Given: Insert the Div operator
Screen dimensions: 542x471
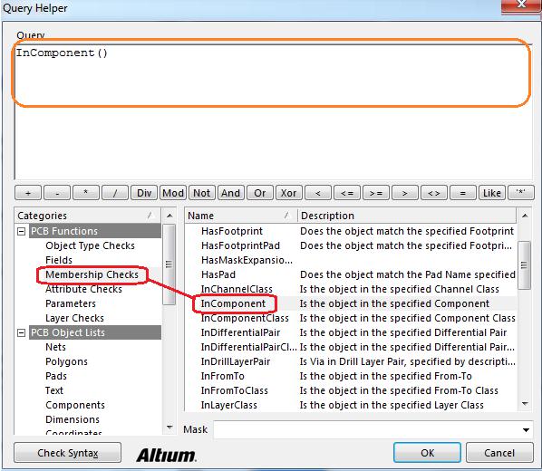Looking at the screenshot, I should coord(144,193).
